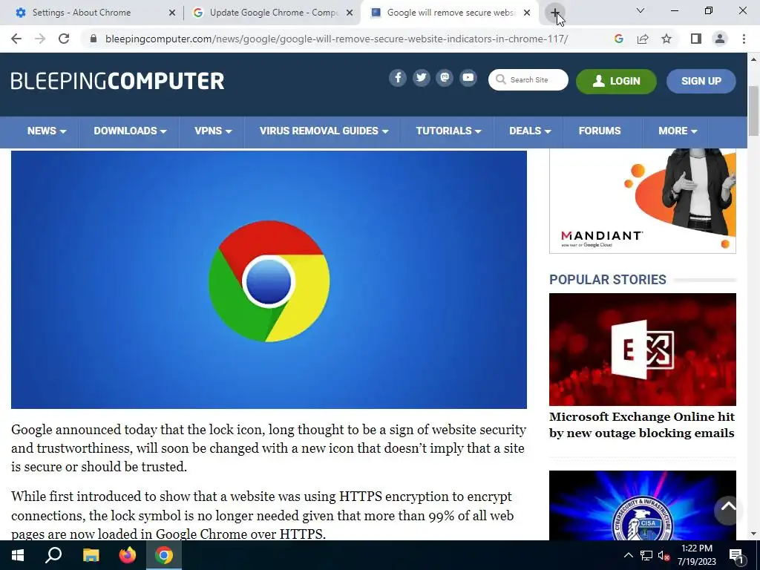This screenshot has width=760, height=570.
Task: Click the Mandiant advertisement
Action: [642, 201]
